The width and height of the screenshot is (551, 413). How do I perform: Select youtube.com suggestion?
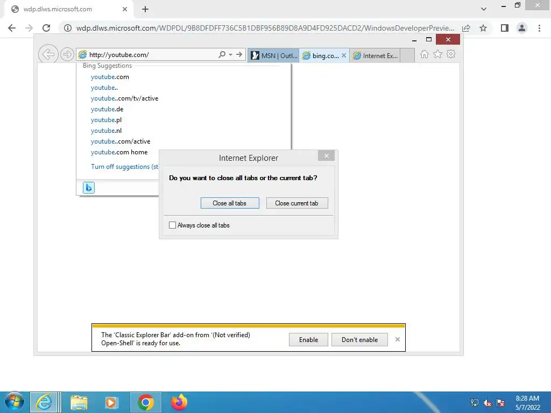click(x=110, y=77)
